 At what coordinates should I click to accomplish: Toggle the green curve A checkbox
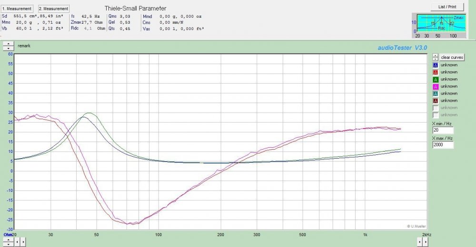(x=435, y=79)
